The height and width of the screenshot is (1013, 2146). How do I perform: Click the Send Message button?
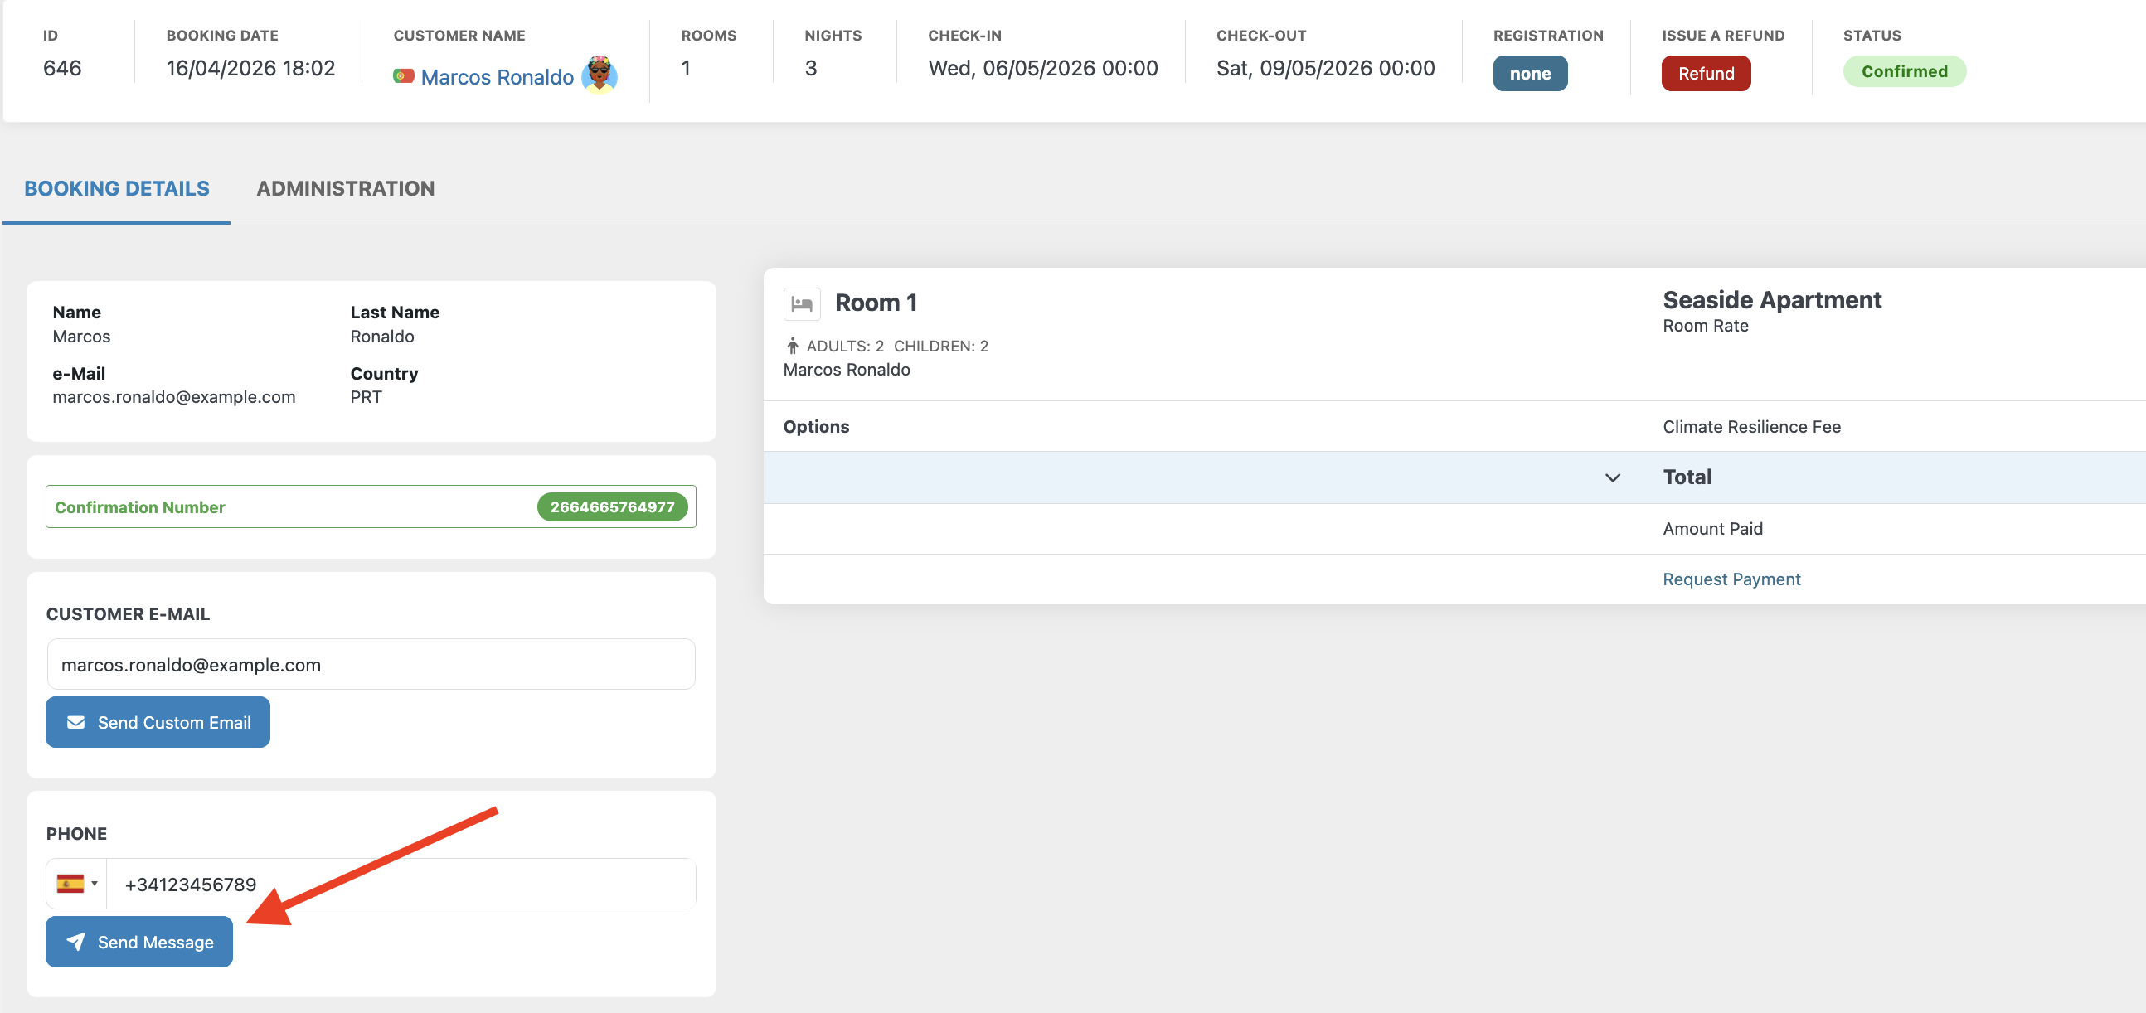coord(139,942)
